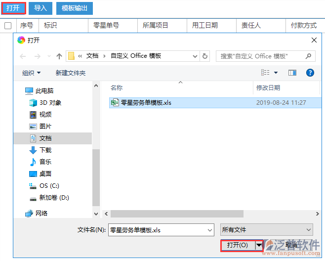Click the date 2019-08-24 11:27
The width and height of the screenshot is (325, 261).
tap(281, 103)
